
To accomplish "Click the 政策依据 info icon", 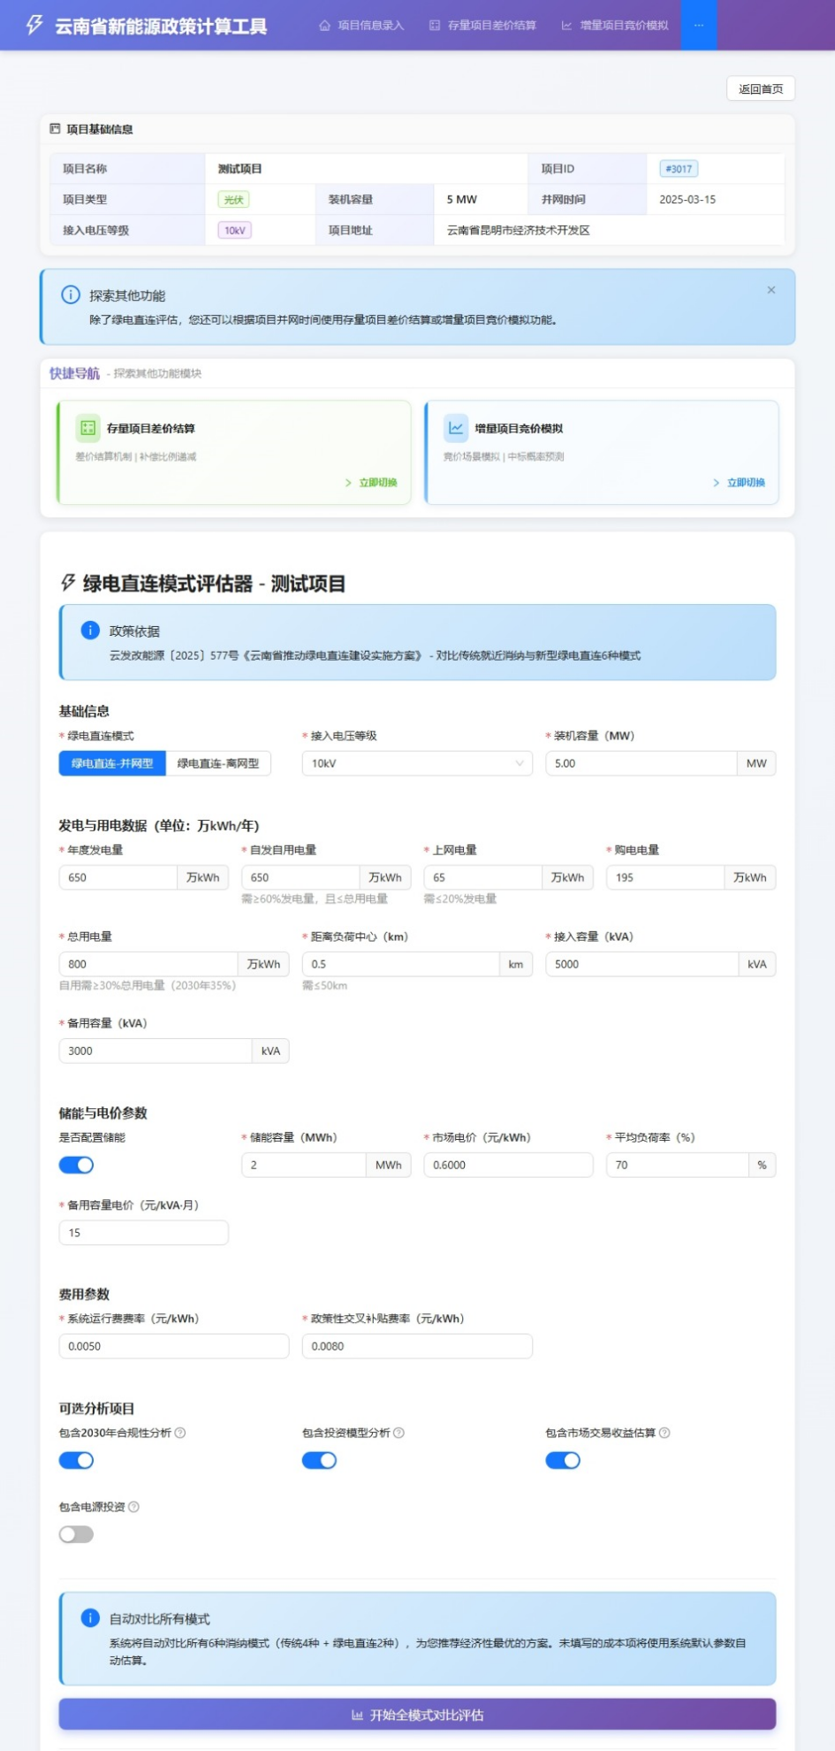I will tap(90, 631).
